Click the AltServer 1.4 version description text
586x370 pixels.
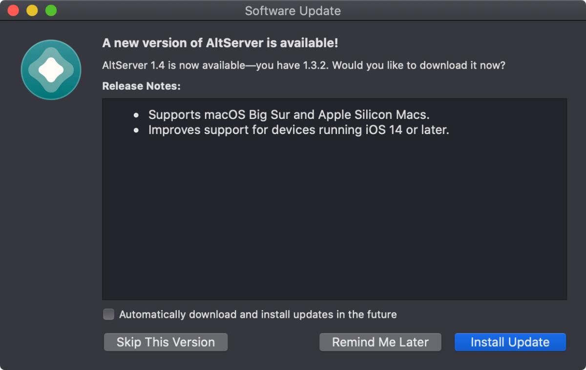tap(303, 65)
